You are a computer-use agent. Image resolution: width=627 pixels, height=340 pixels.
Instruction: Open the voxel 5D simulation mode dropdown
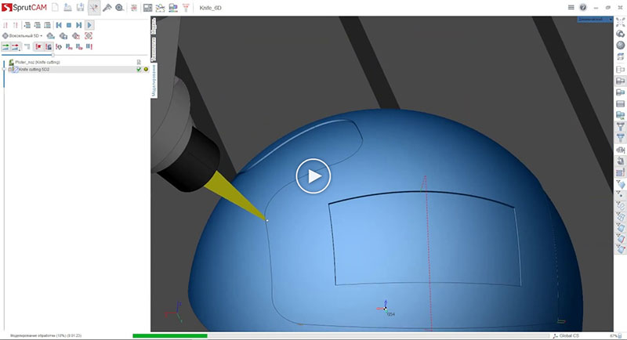24,36
